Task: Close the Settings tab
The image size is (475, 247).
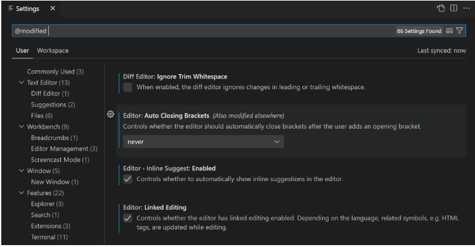Action: point(53,8)
